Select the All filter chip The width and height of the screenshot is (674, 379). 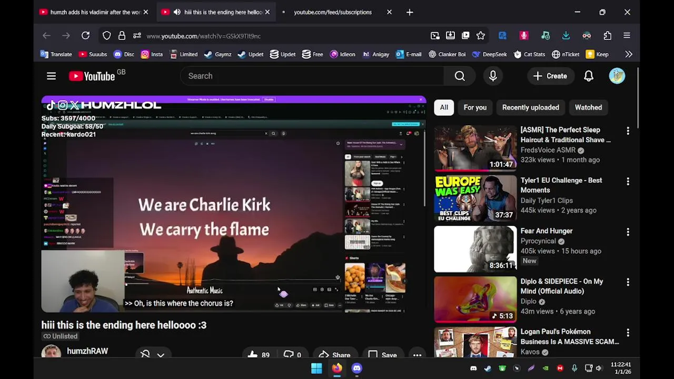[x=444, y=107]
